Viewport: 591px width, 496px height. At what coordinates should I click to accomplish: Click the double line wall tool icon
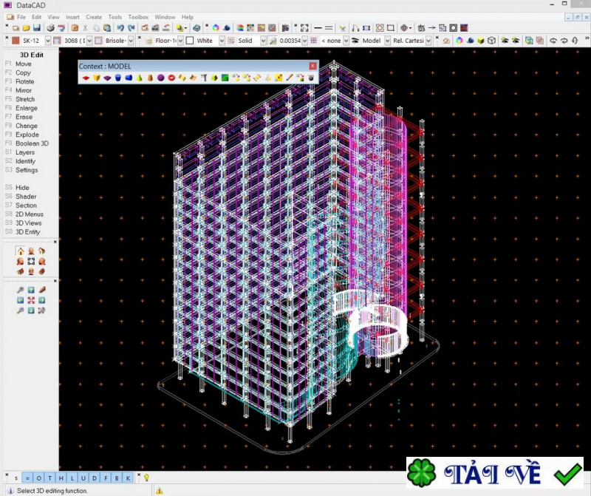pos(329,28)
